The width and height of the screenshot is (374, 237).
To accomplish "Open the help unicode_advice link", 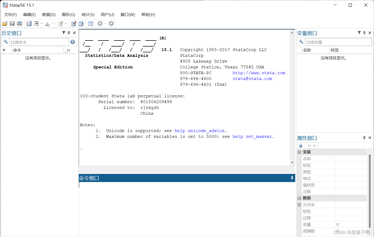I will point(200,131).
